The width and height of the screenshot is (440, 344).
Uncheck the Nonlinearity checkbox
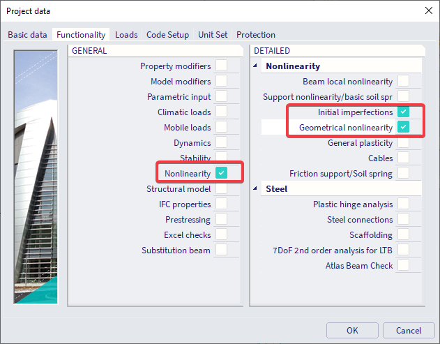point(221,173)
